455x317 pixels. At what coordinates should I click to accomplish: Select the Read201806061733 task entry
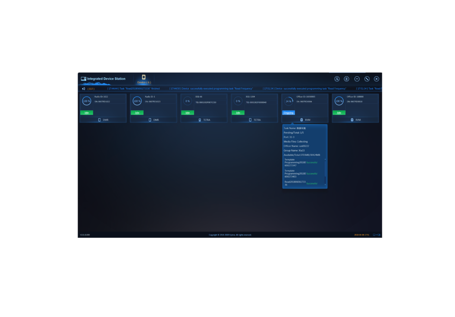click(295, 183)
